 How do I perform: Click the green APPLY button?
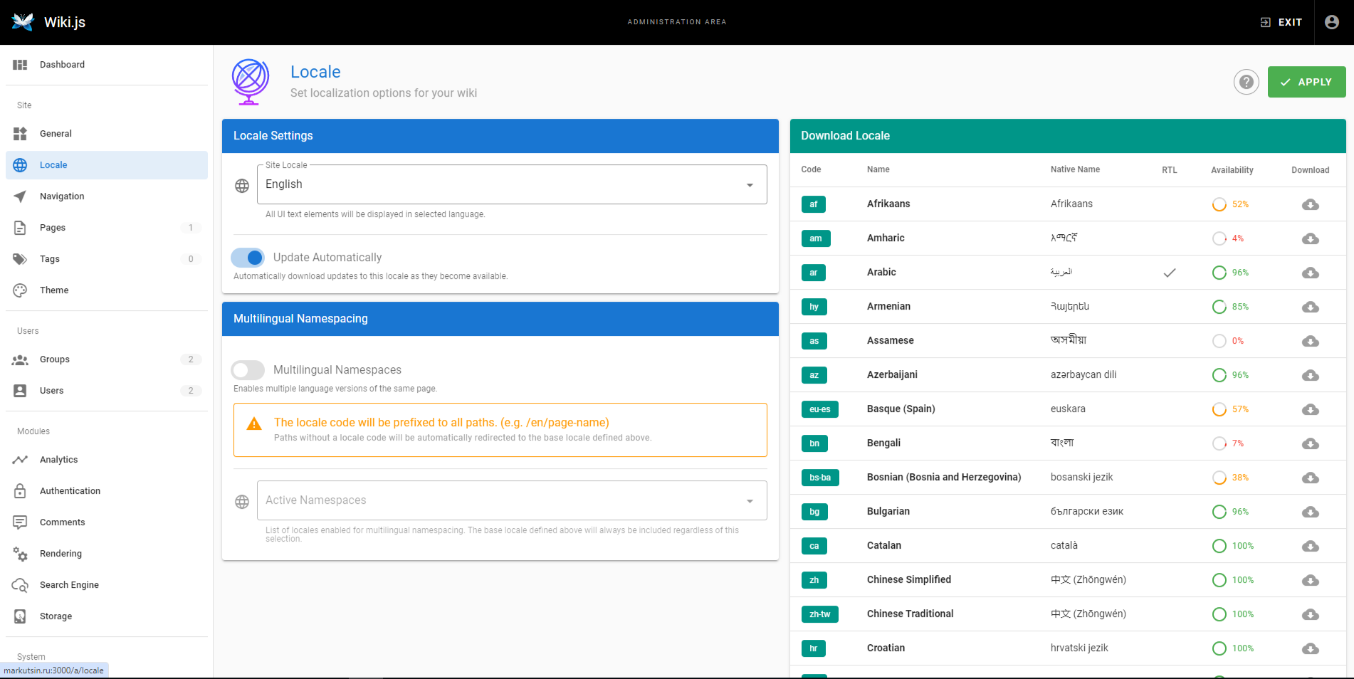pyautogui.click(x=1306, y=82)
